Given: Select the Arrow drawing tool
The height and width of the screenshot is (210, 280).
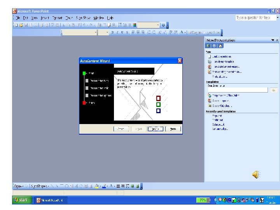Looking at the screenshot, I should click(x=57, y=186).
